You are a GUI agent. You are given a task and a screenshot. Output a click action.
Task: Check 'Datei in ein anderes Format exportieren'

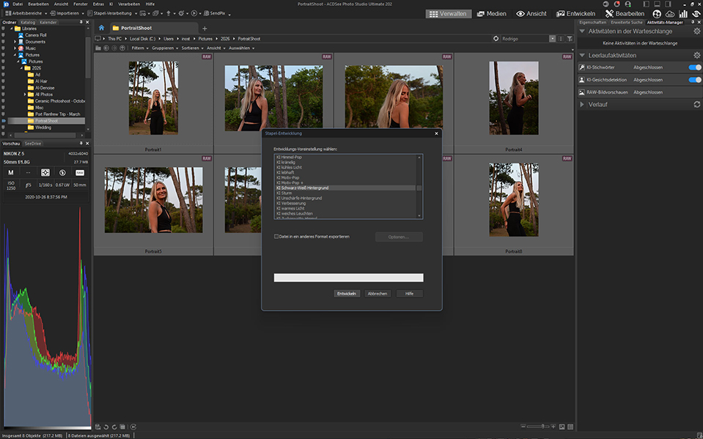(276, 237)
